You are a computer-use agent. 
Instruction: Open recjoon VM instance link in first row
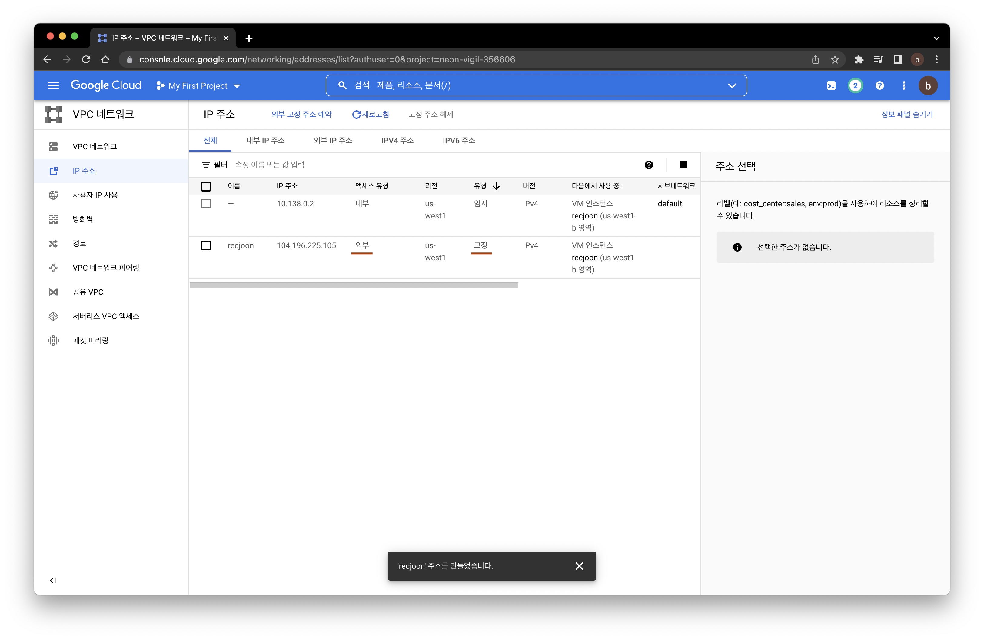coord(584,216)
